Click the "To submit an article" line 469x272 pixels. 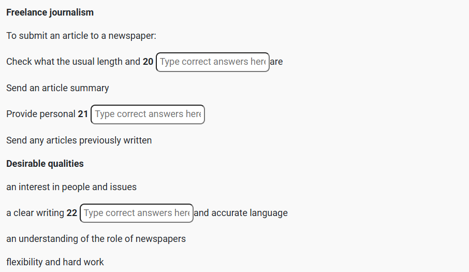coord(81,36)
